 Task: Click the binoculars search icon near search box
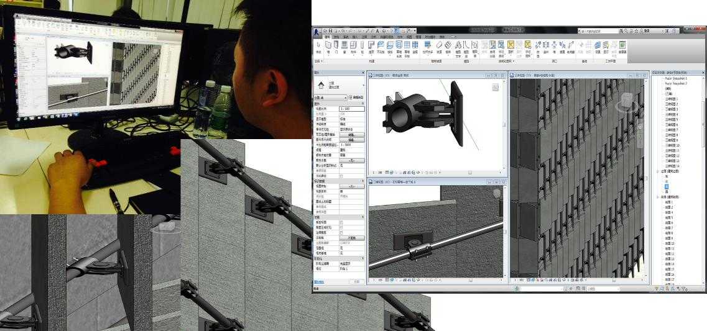coord(622,31)
